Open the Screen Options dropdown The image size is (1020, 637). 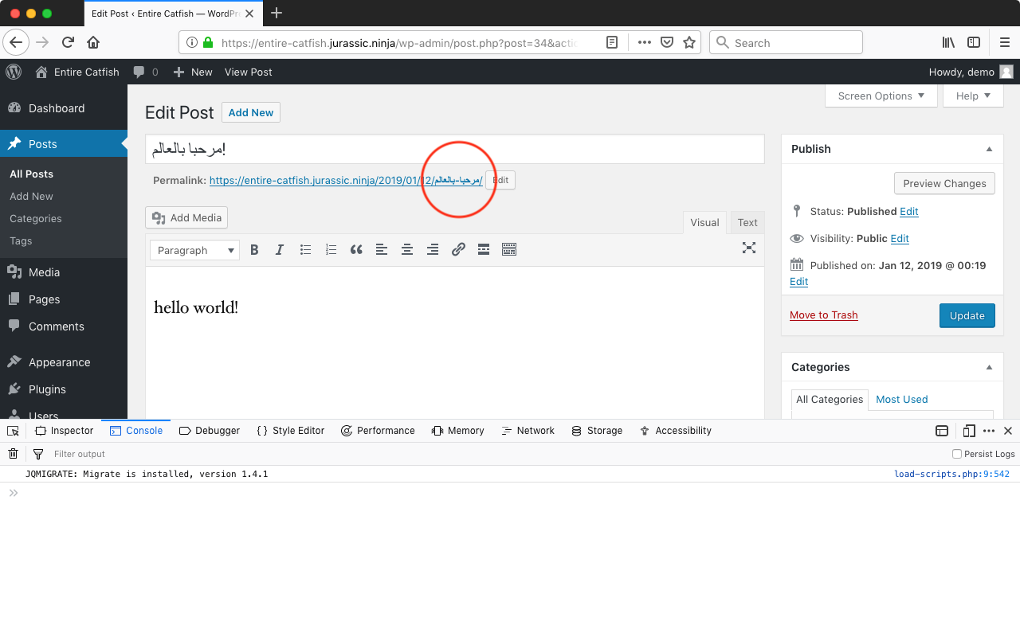[x=881, y=96]
